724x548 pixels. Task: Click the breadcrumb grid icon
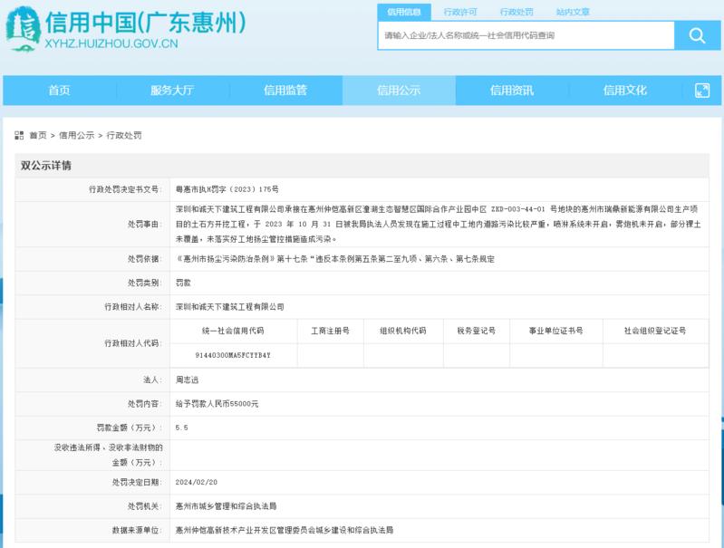coord(19,135)
